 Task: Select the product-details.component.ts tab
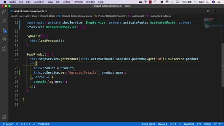[29, 11]
